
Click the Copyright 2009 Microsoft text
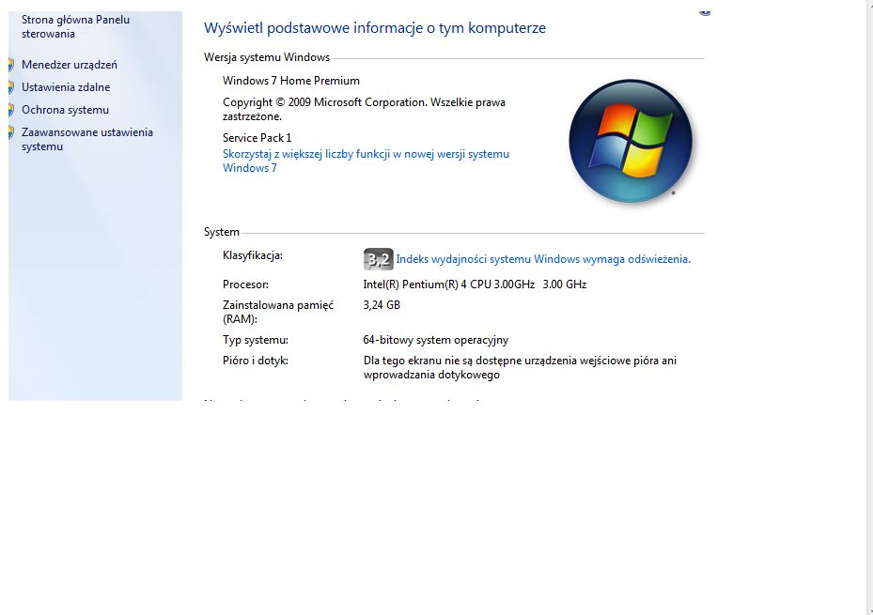(364, 109)
